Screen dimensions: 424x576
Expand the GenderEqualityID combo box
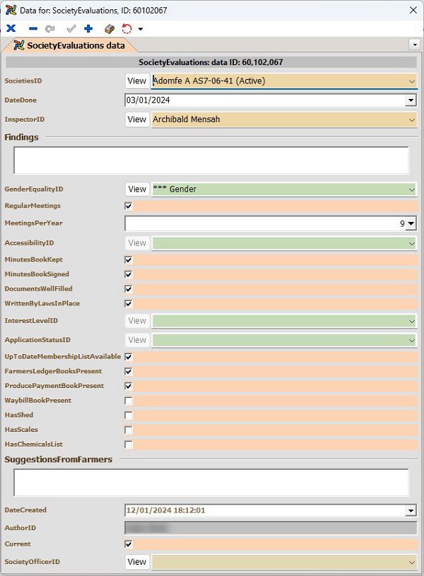(x=412, y=189)
